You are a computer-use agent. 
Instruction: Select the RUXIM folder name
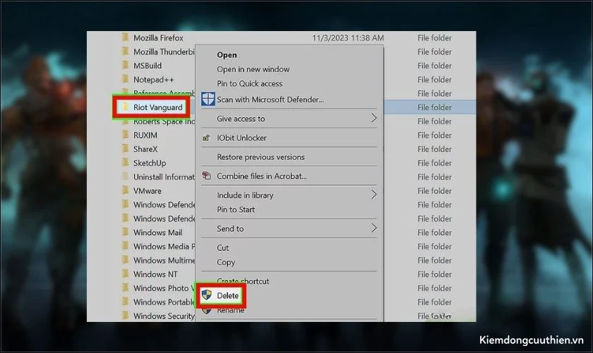145,135
